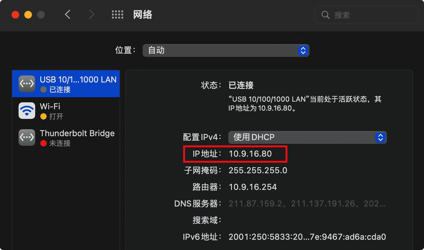Click the highlighted IP地址 value 10.9.16.80

tap(250, 153)
